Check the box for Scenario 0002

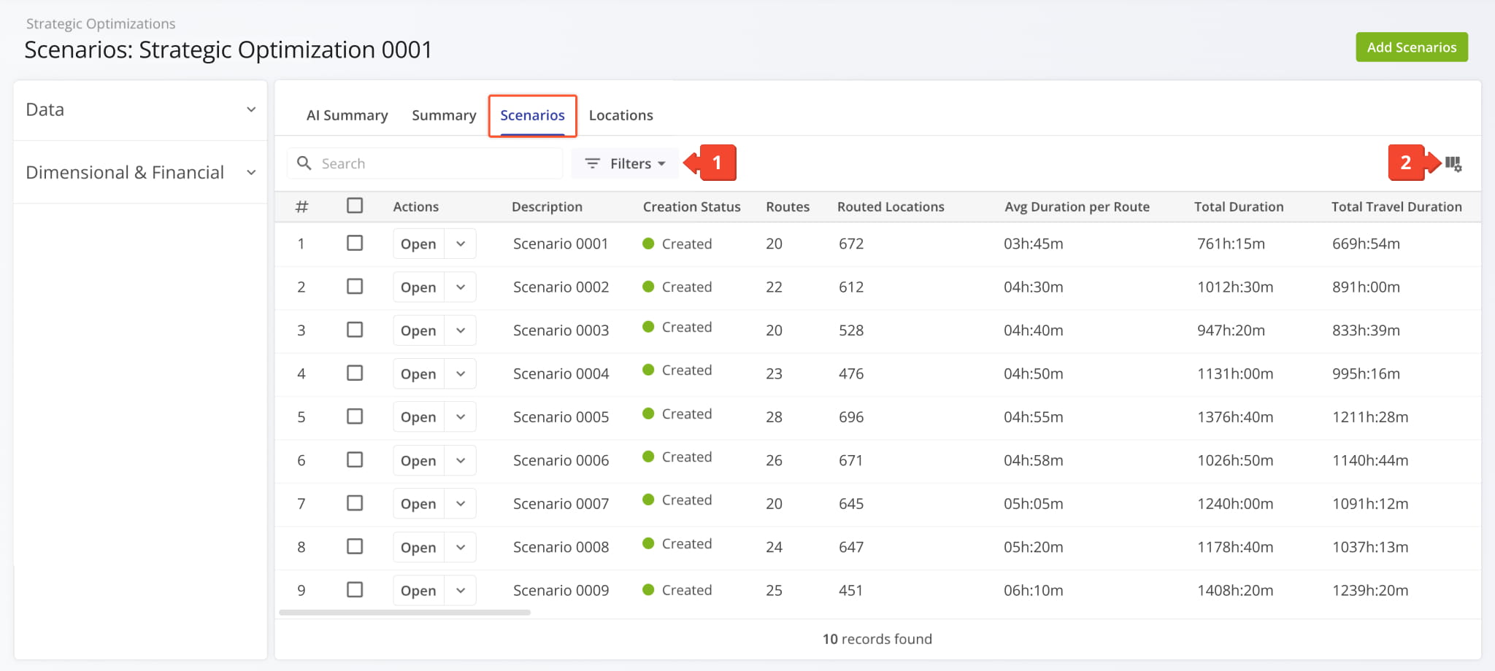point(355,286)
